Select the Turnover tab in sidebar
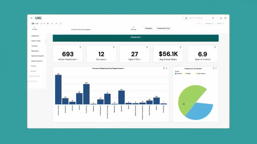 [x=34, y=46]
